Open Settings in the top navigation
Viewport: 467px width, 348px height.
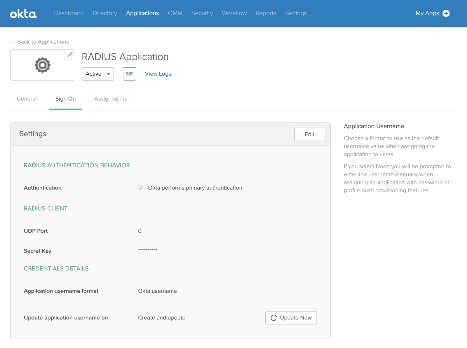pyautogui.click(x=296, y=13)
